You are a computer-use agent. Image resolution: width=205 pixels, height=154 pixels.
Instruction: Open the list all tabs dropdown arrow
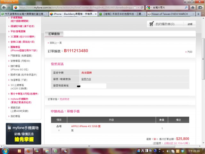tap(203, 14)
